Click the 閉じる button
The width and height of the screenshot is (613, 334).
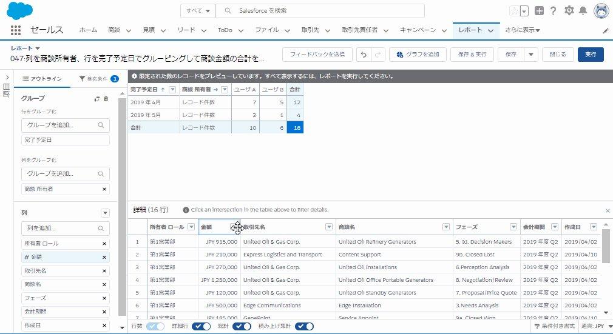[x=558, y=55]
